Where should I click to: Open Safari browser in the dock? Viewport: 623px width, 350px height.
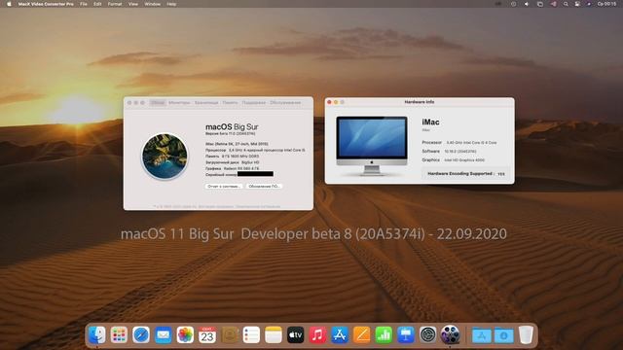click(x=141, y=334)
